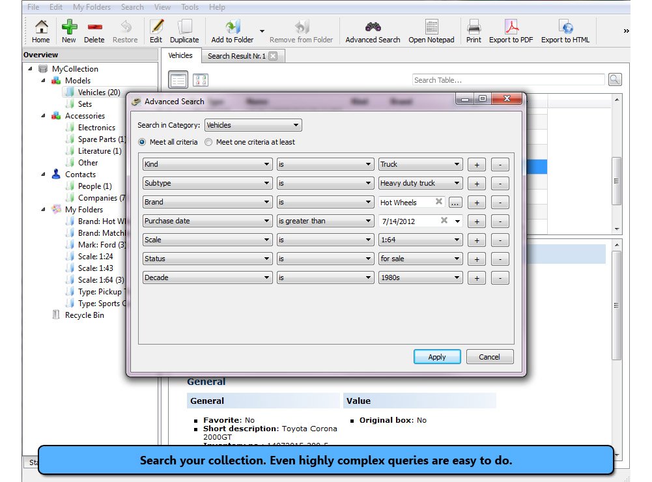The image size is (652, 482).
Task: Select Scale: 1:24 folder
Action: [x=95, y=256]
